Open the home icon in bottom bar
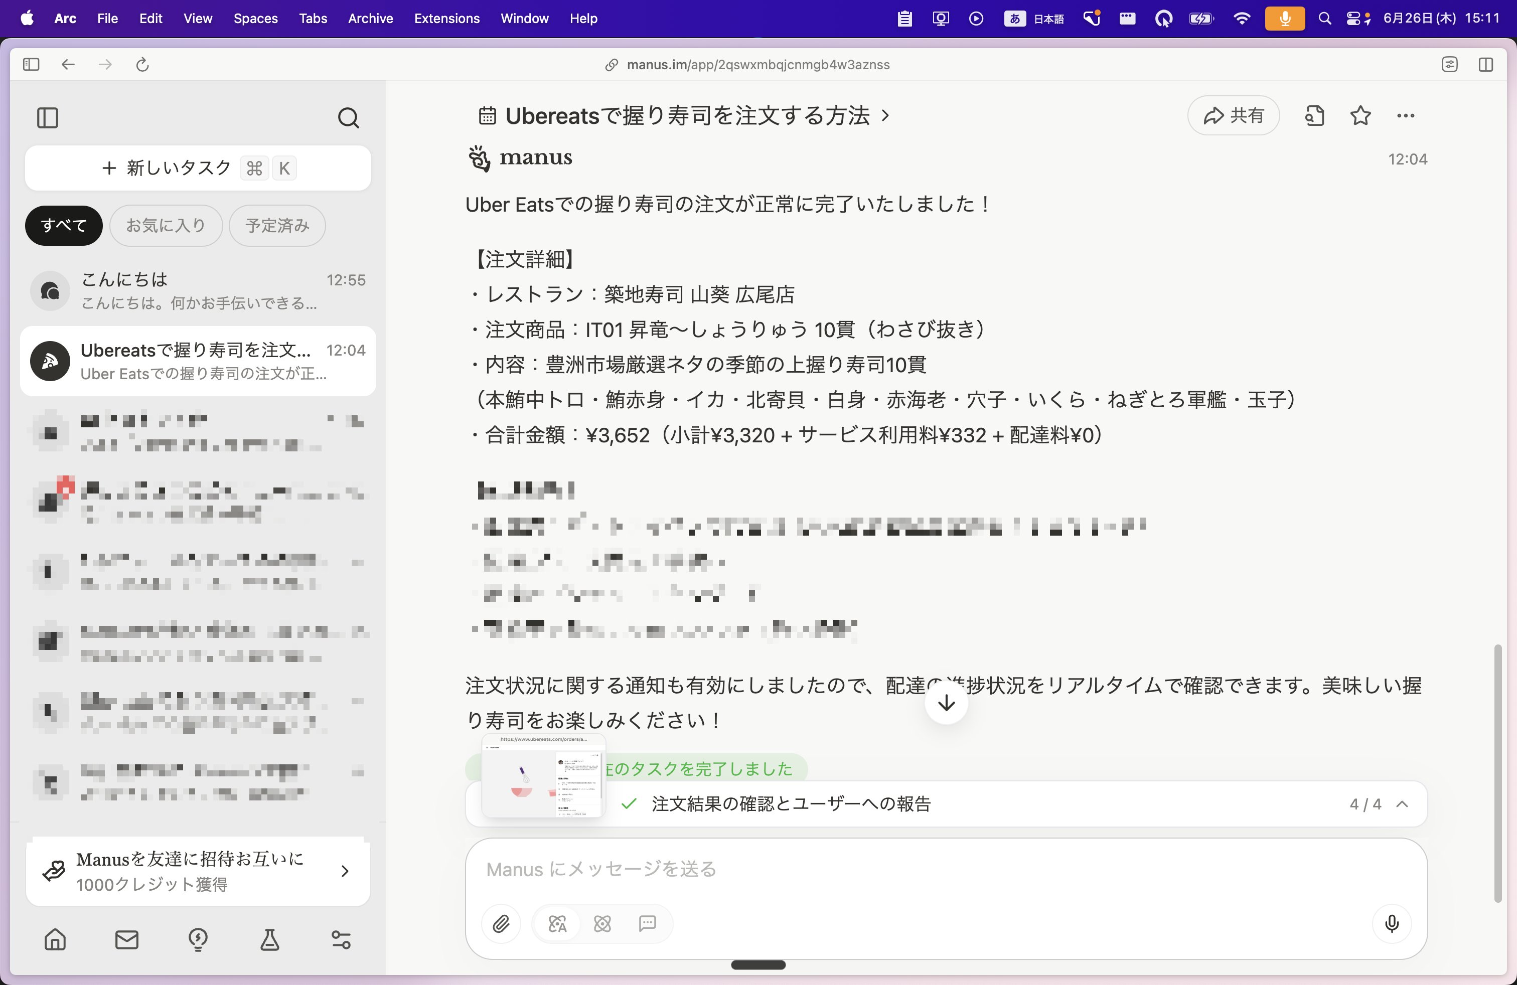This screenshot has height=985, width=1517. click(56, 940)
